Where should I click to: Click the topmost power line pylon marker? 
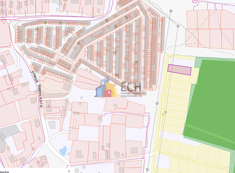coord(170,11)
